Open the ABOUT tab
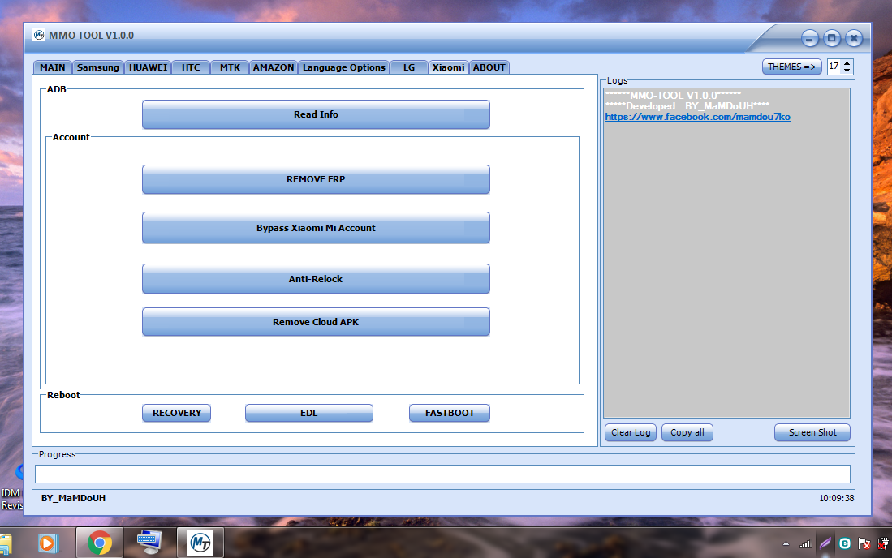892x558 pixels. click(x=489, y=67)
